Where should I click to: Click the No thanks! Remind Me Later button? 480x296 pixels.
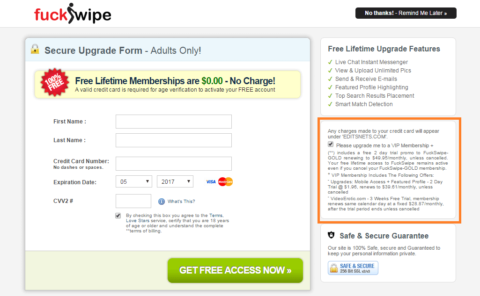click(x=406, y=13)
